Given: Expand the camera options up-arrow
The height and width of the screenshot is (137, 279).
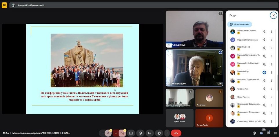Looking at the screenshot, I should [x=116, y=133].
